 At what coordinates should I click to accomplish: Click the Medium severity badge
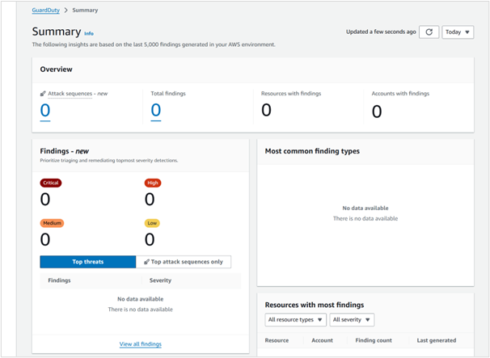pos(52,223)
